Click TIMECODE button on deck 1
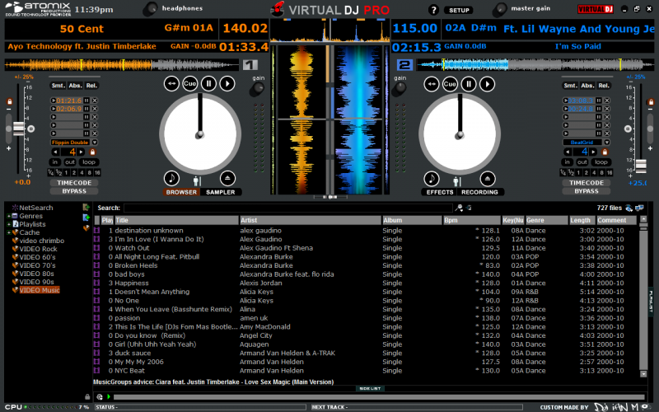 click(x=74, y=183)
